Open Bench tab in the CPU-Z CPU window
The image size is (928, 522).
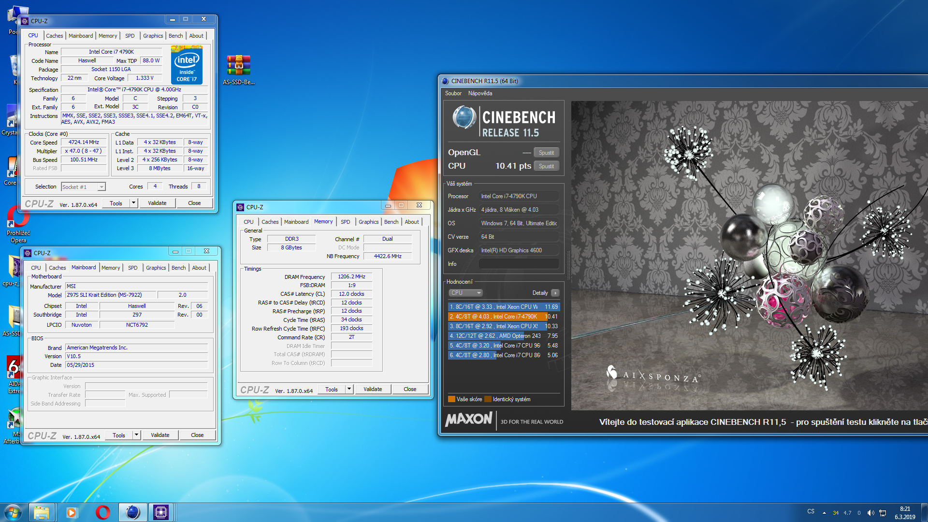(175, 36)
